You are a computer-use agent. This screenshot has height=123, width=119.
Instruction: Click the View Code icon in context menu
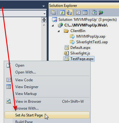click(x=9, y=80)
